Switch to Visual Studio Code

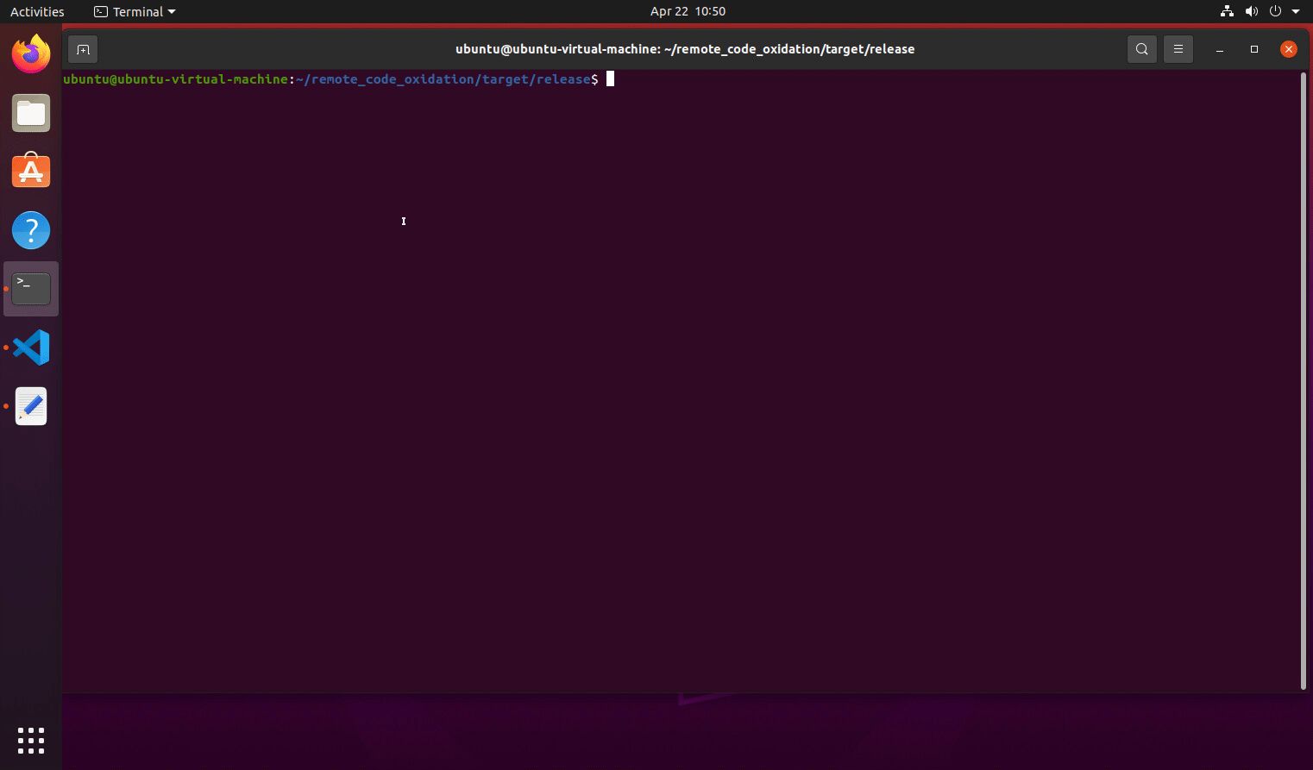[31, 347]
